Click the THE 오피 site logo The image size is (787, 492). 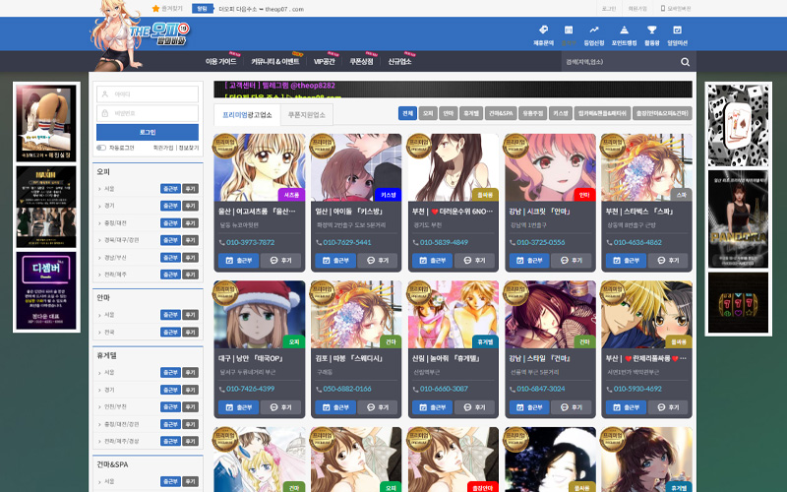click(x=158, y=34)
